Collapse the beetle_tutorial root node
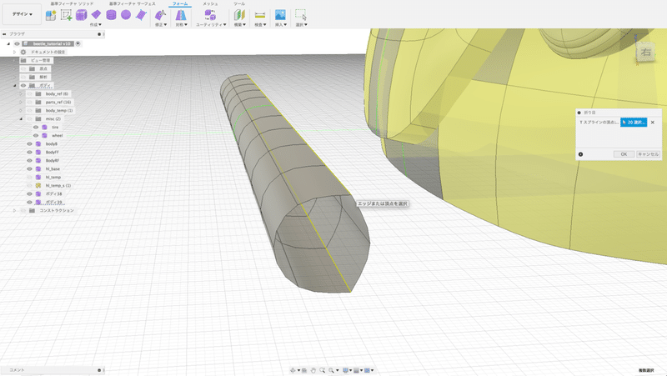This screenshot has height=376, width=667. pyautogui.click(x=8, y=44)
